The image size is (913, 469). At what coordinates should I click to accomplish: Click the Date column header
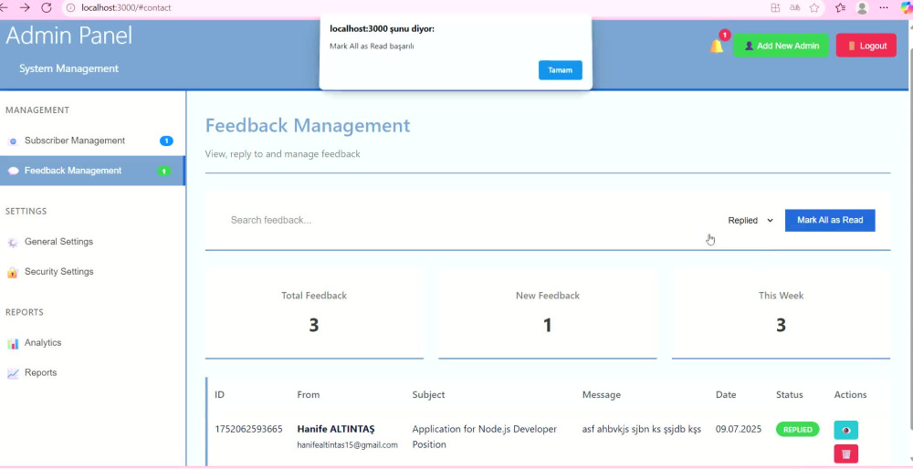tap(726, 394)
